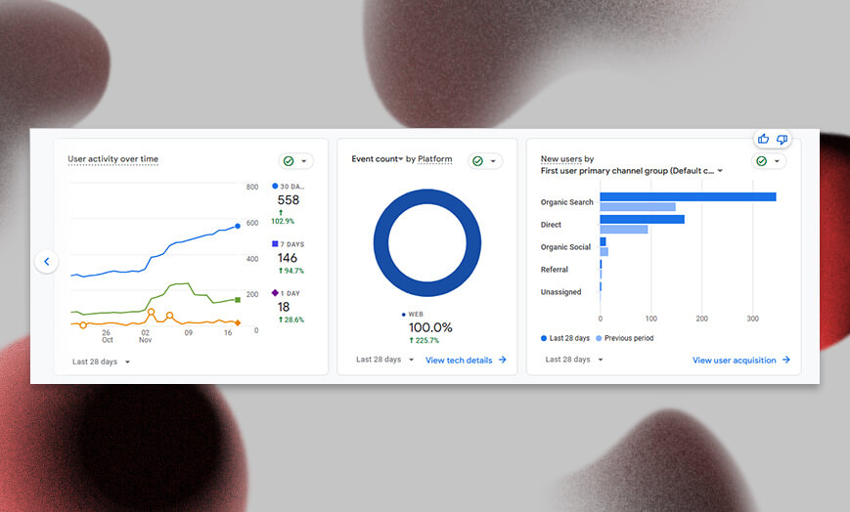Open the Event count metric dropdown
Viewport: 850px width, 512px height.
378,158
